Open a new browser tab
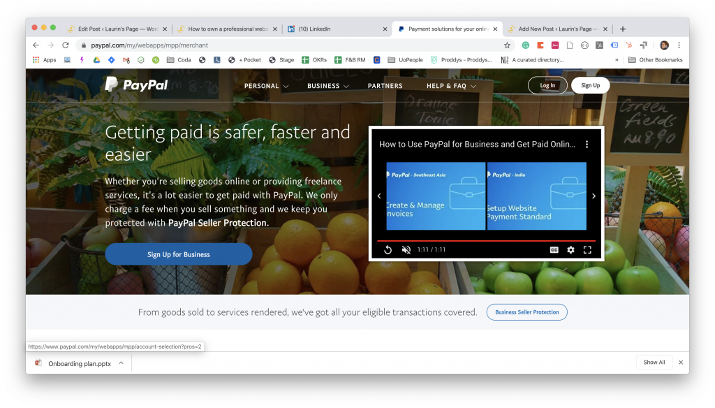Viewport: 715px width, 408px height. pos(623,29)
